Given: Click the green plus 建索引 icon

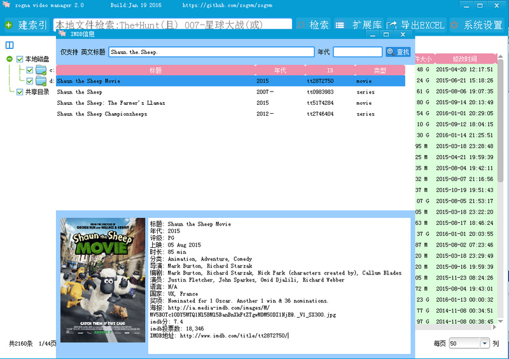Looking at the screenshot, I should click(x=8, y=25).
